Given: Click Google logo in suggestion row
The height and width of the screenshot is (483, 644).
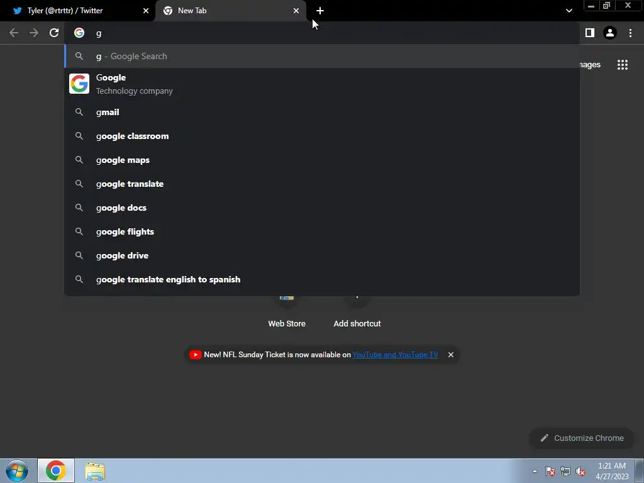Looking at the screenshot, I should [79, 84].
